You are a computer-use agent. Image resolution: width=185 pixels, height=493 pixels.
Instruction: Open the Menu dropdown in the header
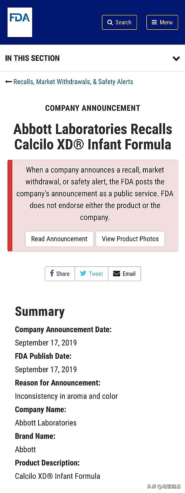162,22
